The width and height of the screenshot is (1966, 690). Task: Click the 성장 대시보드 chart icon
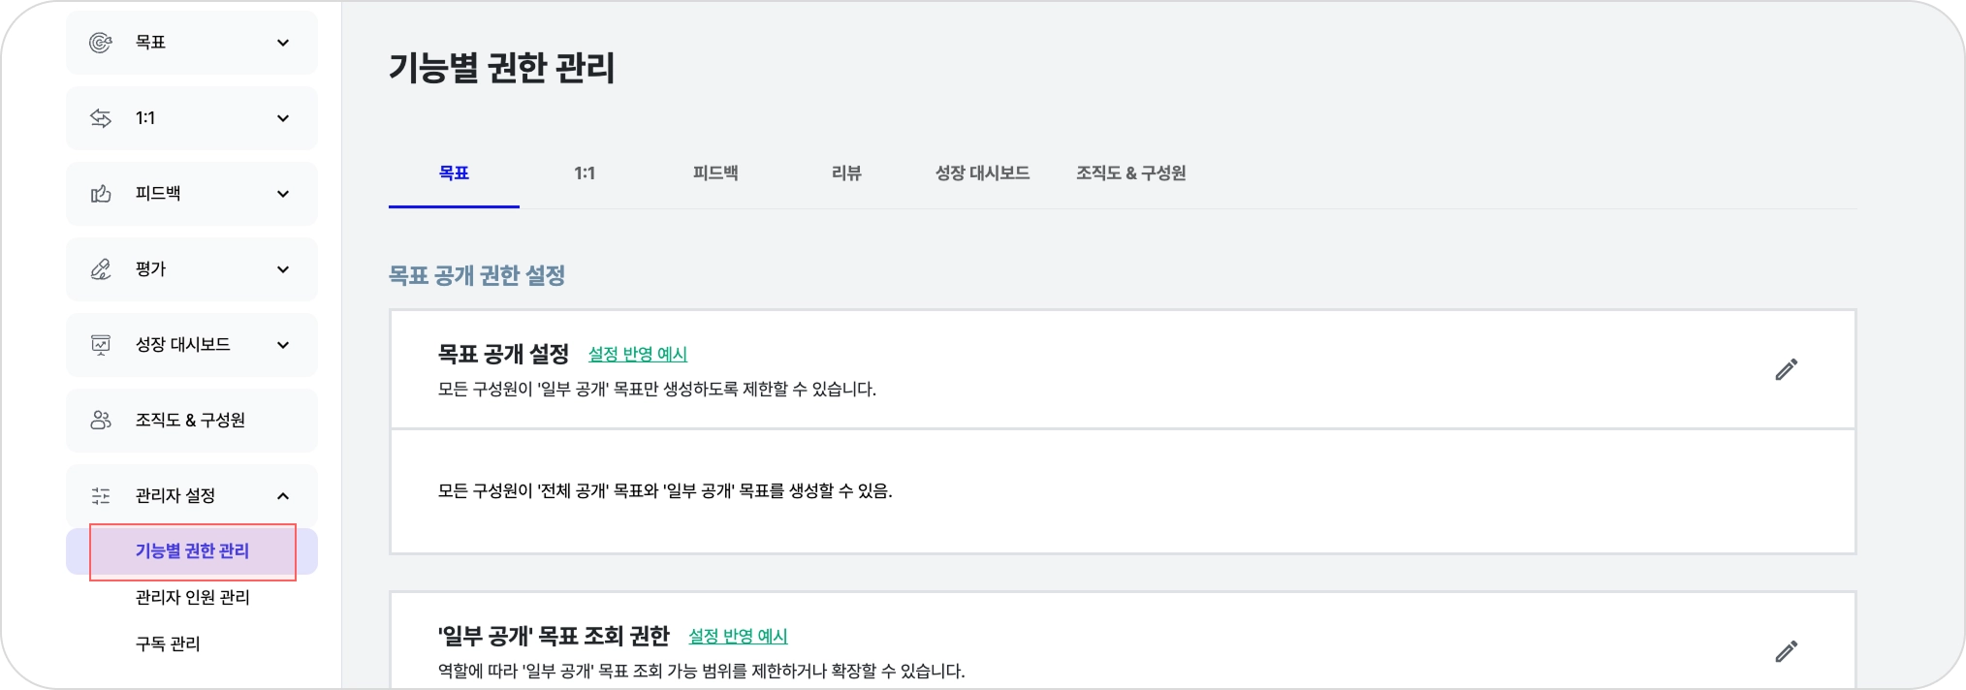pyautogui.click(x=101, y=345)
